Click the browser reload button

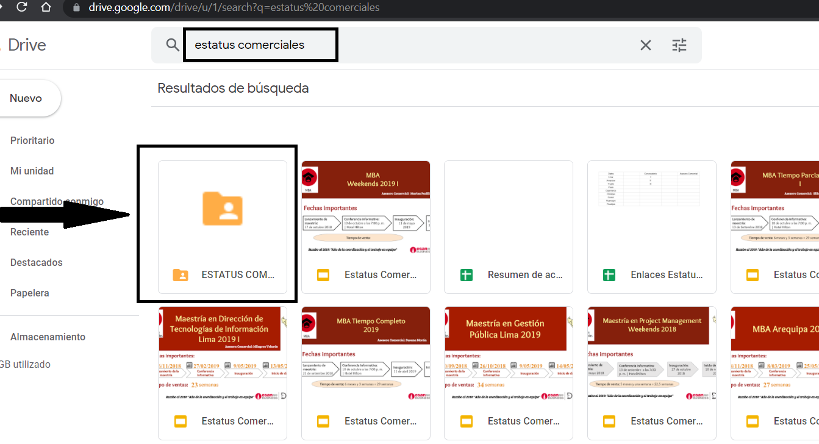point(22,7)
